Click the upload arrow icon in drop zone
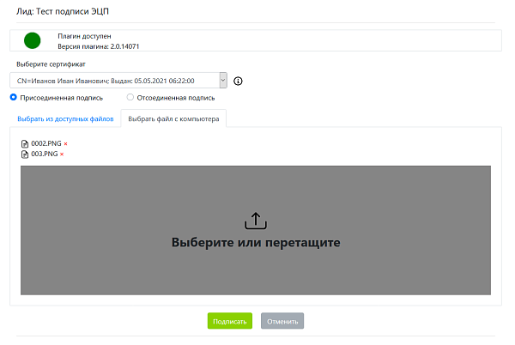Screen dimensions: 515x345 click(x=256, y=221)
